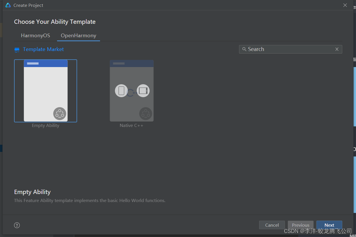The width and height of the screenshot is (356, 237).
Task: Click the Native C++ label text
Action: click(132, 126)
